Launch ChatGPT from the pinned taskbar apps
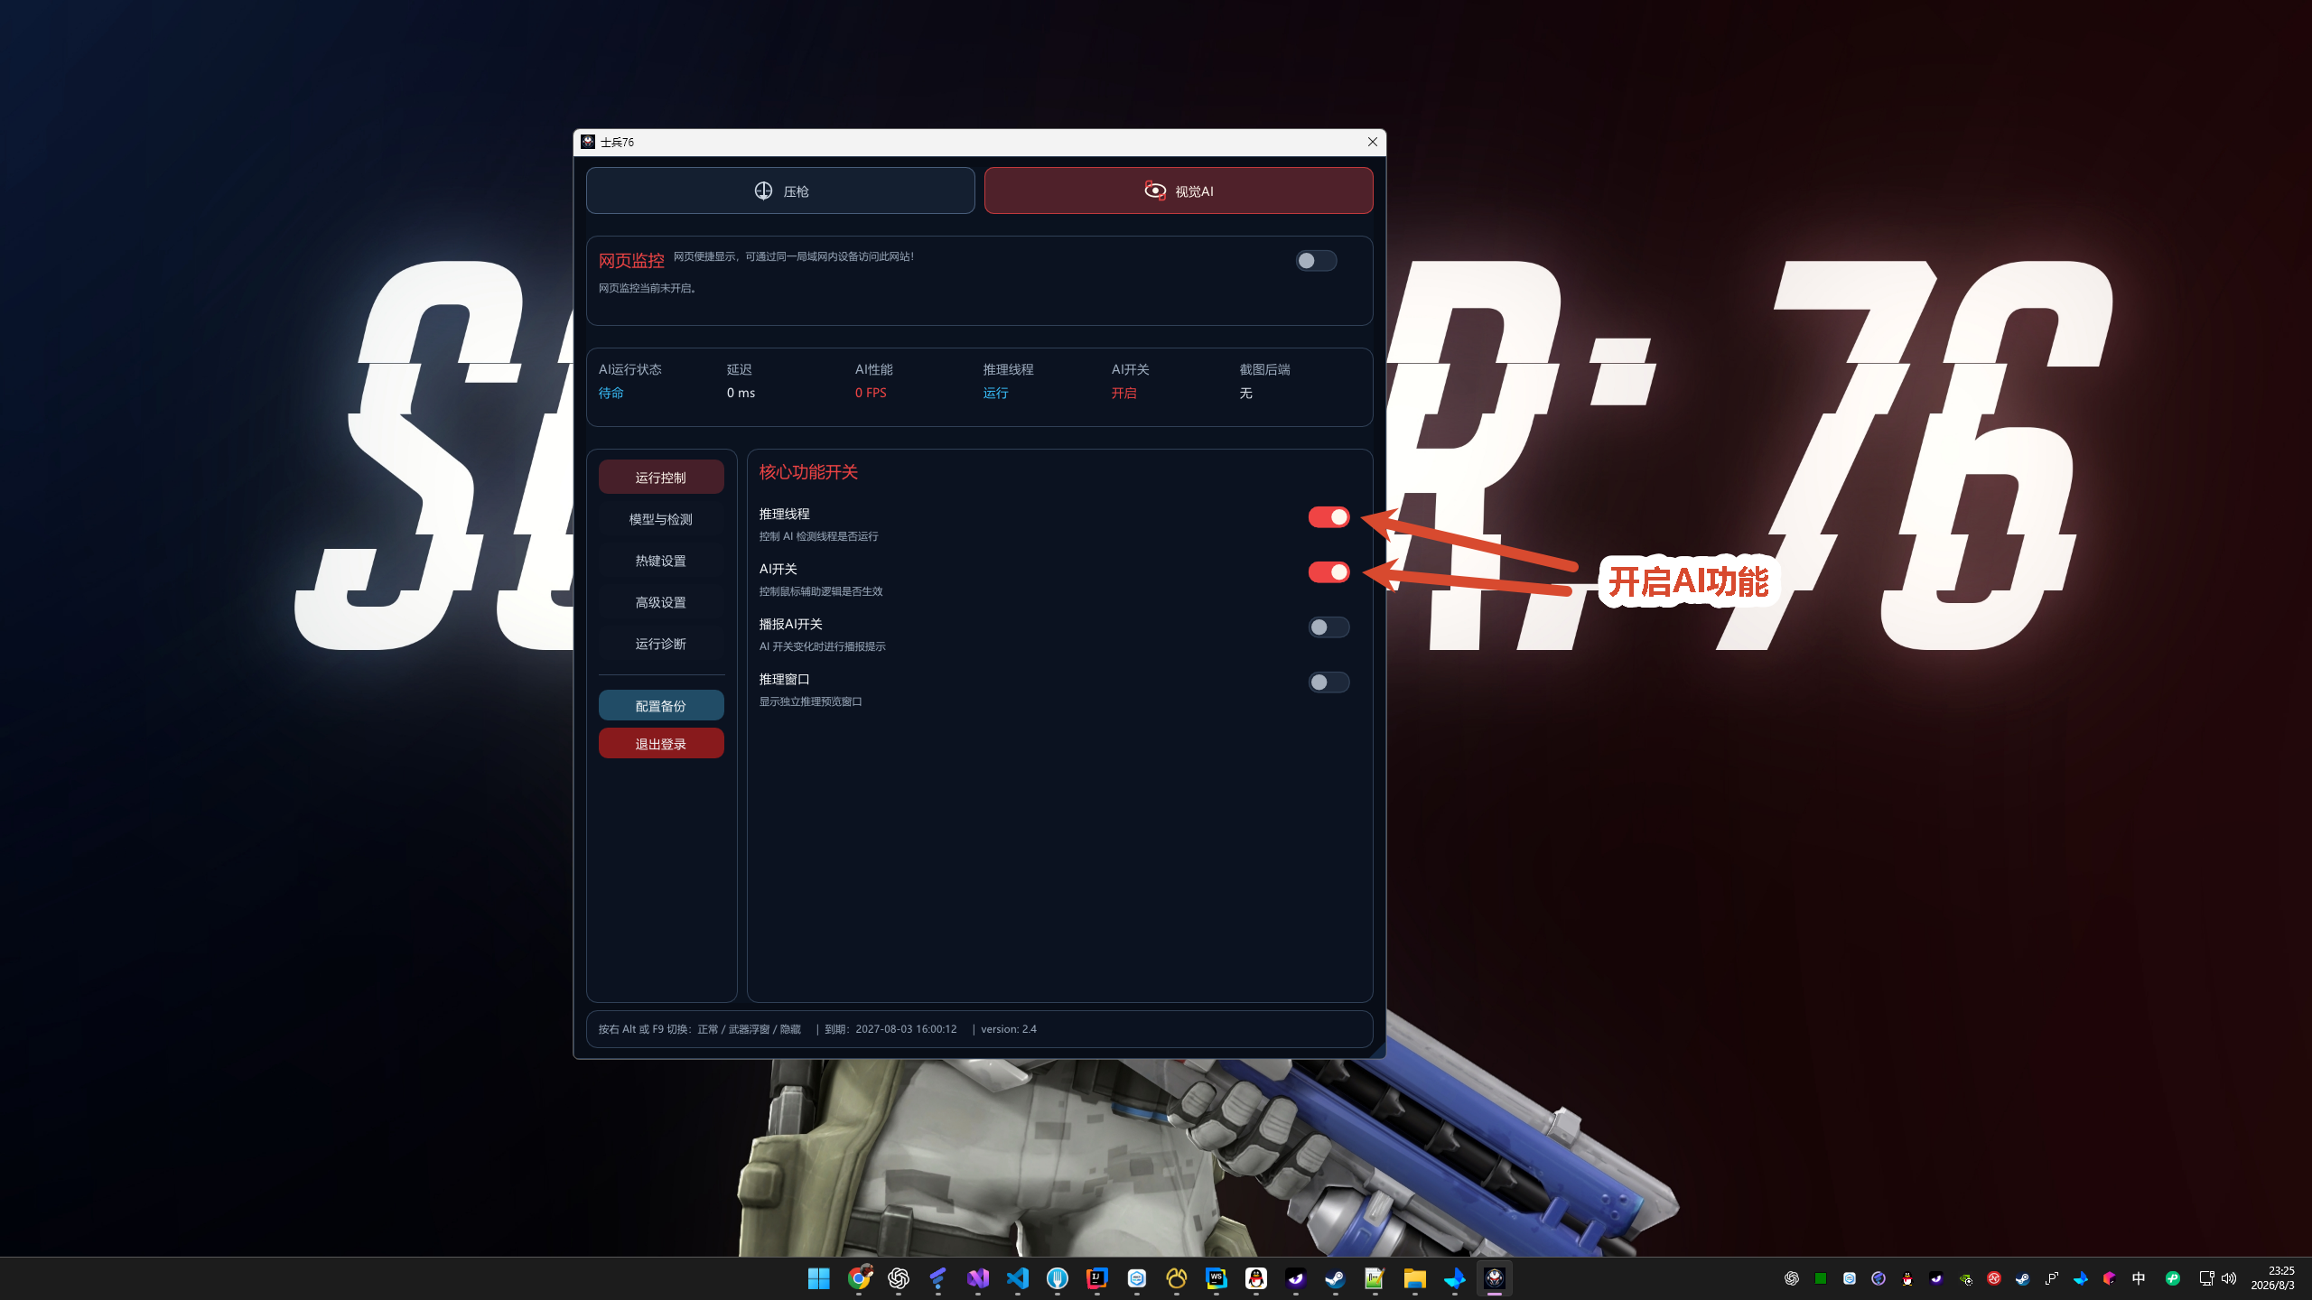Screen dimensions: 2312x1300 point(899,1278)
